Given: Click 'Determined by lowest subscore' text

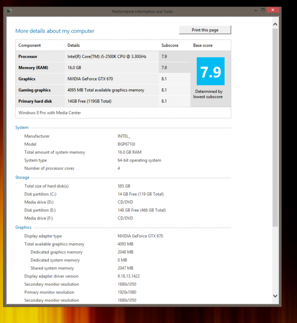Looking at the screenshot, I should pos(208,94).
